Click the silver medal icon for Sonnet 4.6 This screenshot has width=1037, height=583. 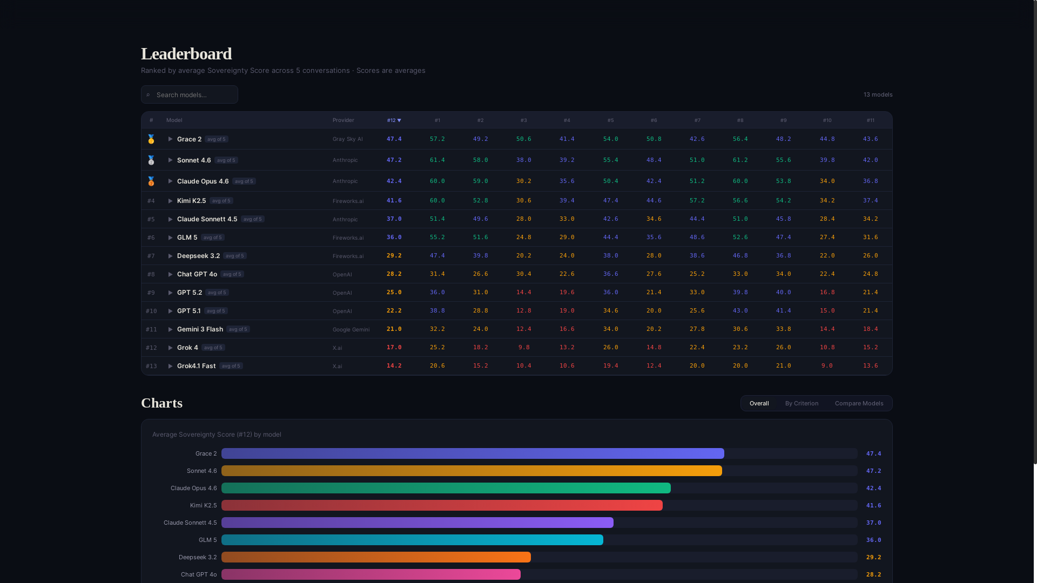[x=151, y=160]
